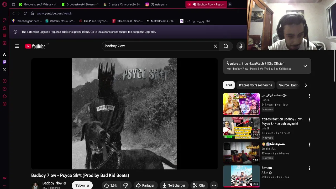Click the S'abonner subscribe button
336x189 pixels.
[x=82, y=185]
